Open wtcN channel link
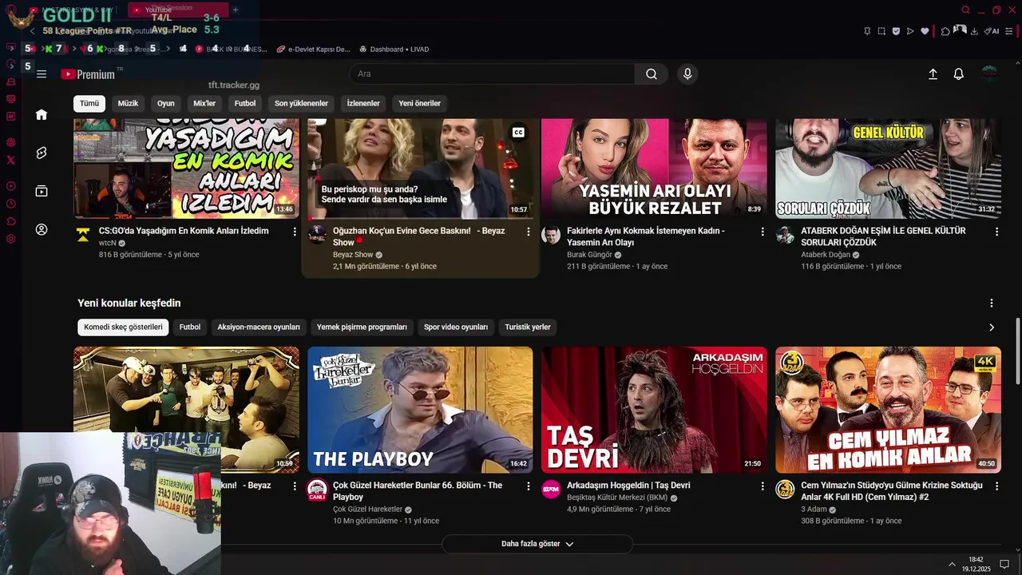The image size is (1022, 575). (108, 243)
